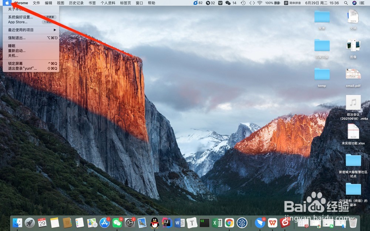
Task: Open Spotlight search magnifier icon
Action: (x=346, y=3)
